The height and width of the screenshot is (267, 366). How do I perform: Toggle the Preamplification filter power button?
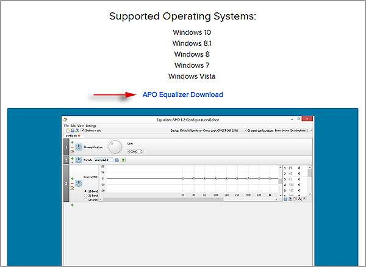pyautogui.click(x=79, y=147)
